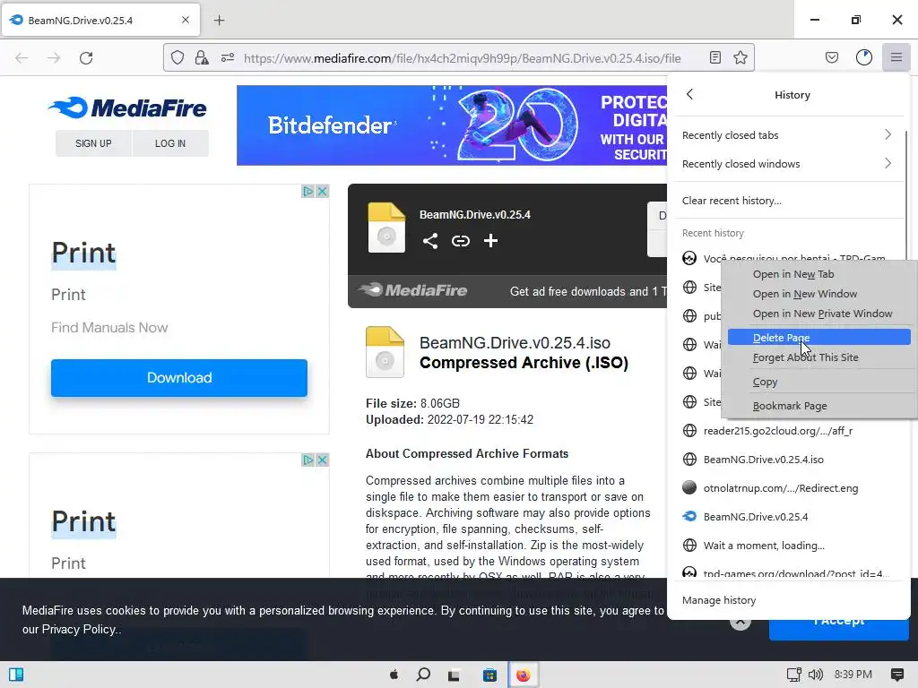Screen dimensions: 918x688
Task: Return from History panel with back chevron
Action: (x=689, y=94)
